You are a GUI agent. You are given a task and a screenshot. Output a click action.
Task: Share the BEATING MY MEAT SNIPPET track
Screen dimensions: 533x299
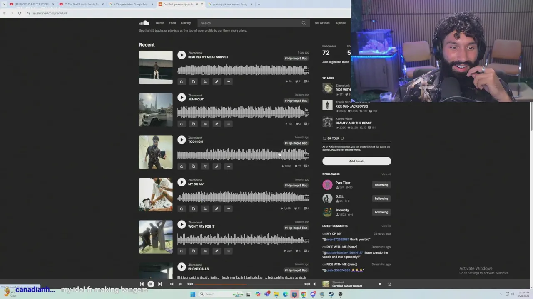click(x=182, y=81)
